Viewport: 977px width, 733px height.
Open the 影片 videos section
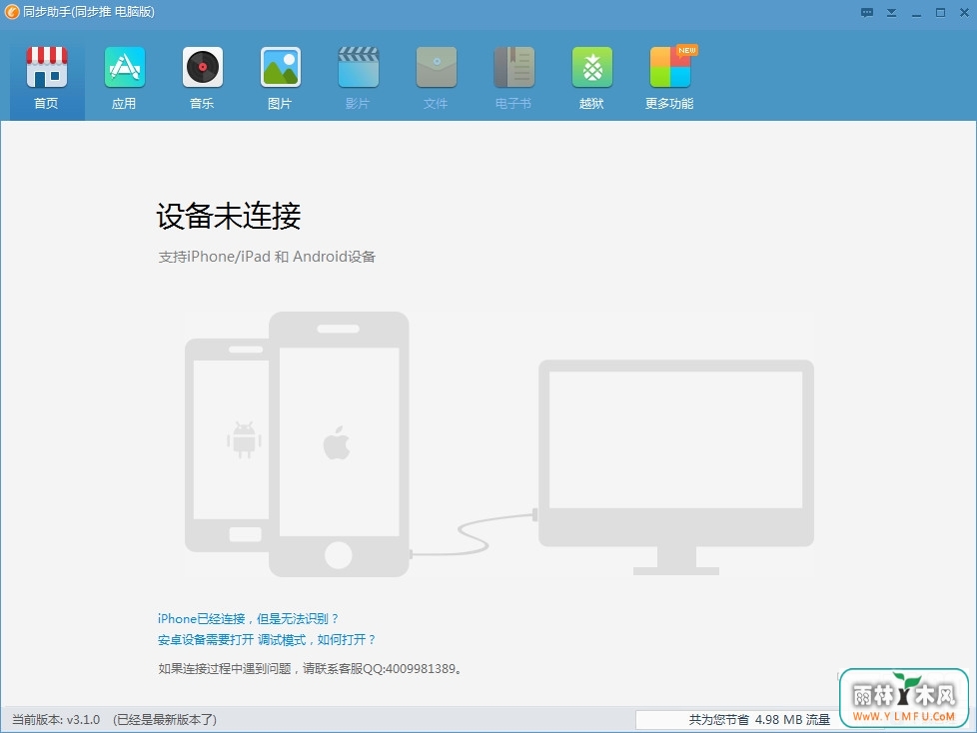[x=359, y=77]
